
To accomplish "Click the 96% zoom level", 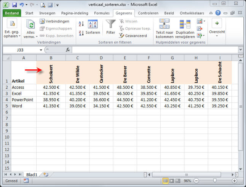I will coord(187,181).
